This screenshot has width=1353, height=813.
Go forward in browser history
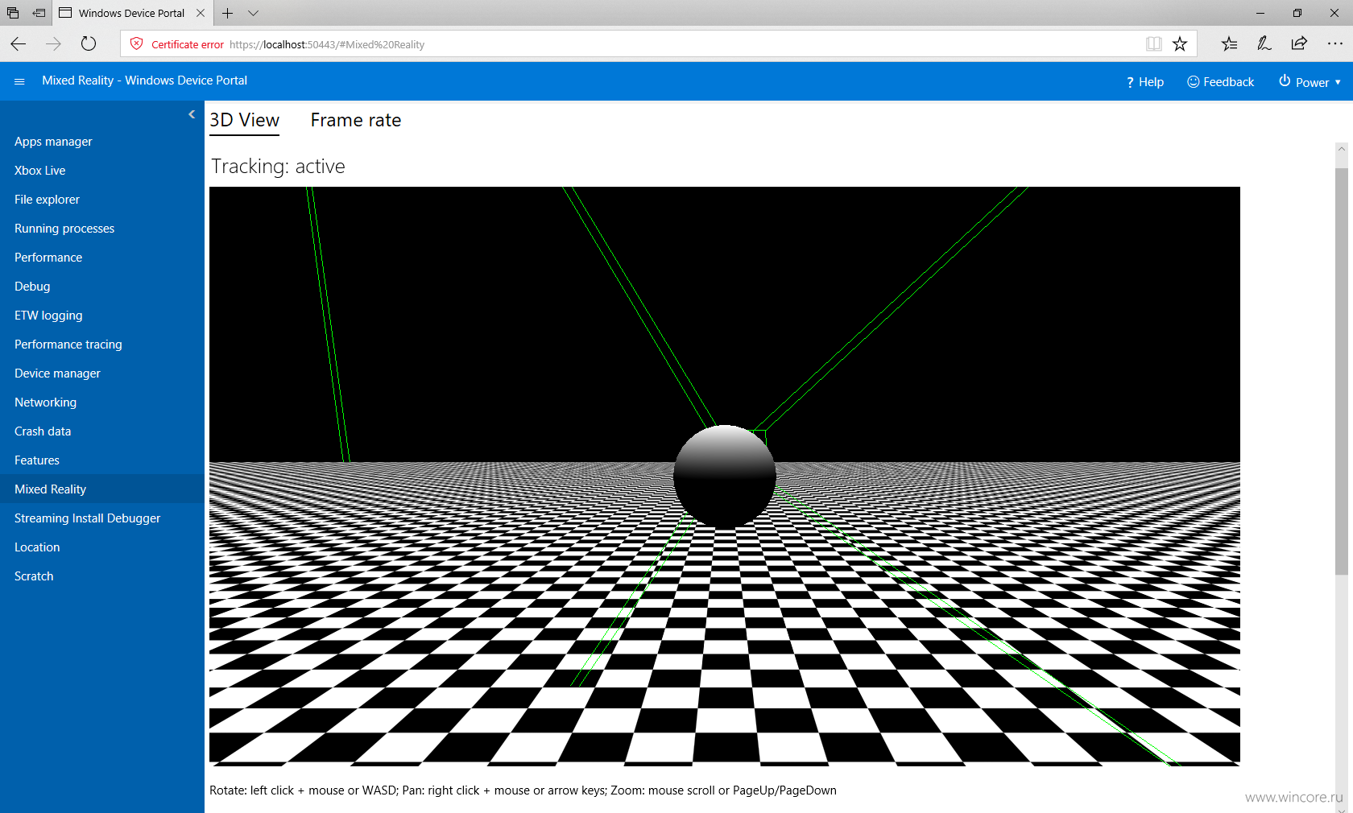(x=53, y=44)
